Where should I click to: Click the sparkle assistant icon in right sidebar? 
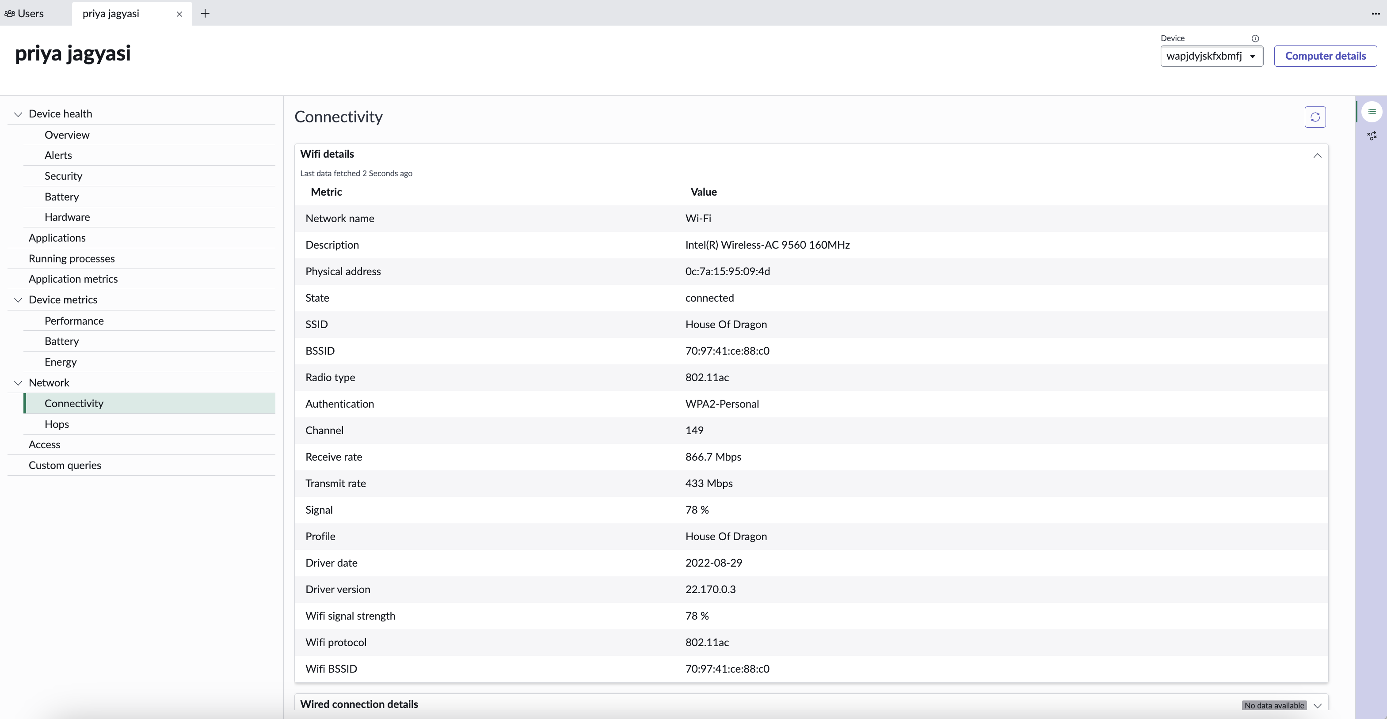pyautogui.click(x=1372, y=136)
